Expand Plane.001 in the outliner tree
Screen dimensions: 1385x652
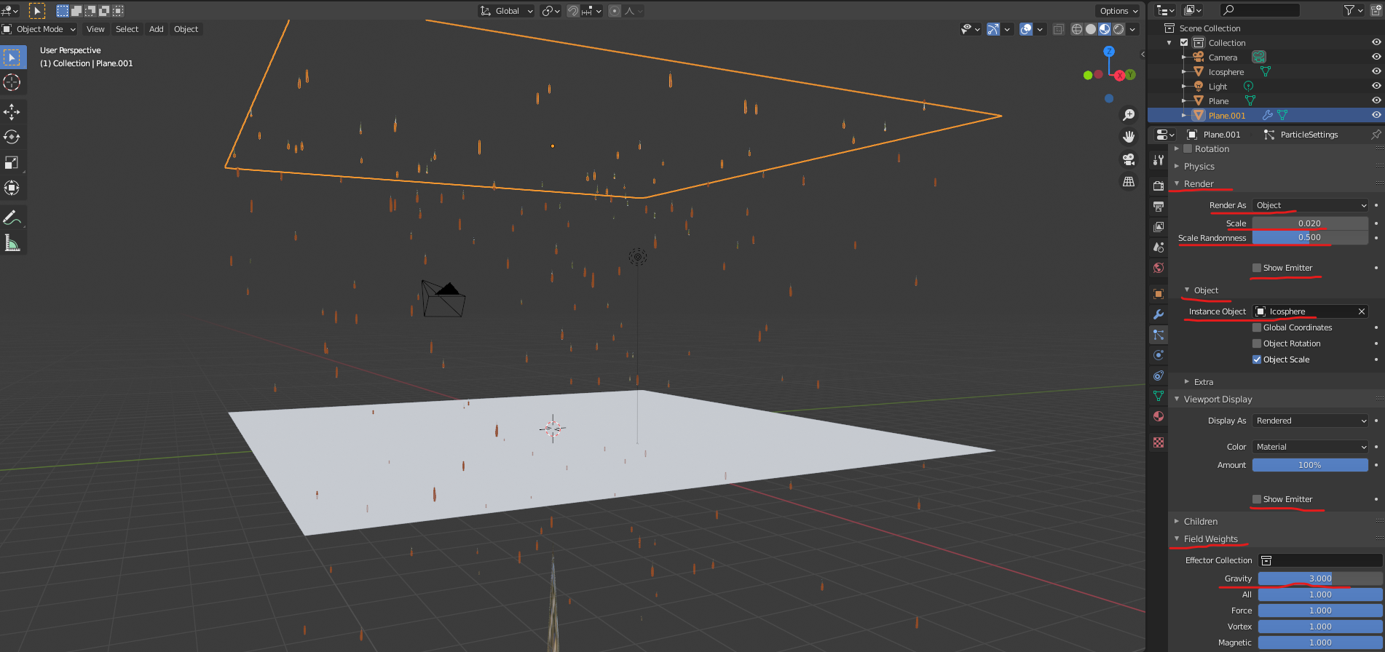coord(1184,115)
